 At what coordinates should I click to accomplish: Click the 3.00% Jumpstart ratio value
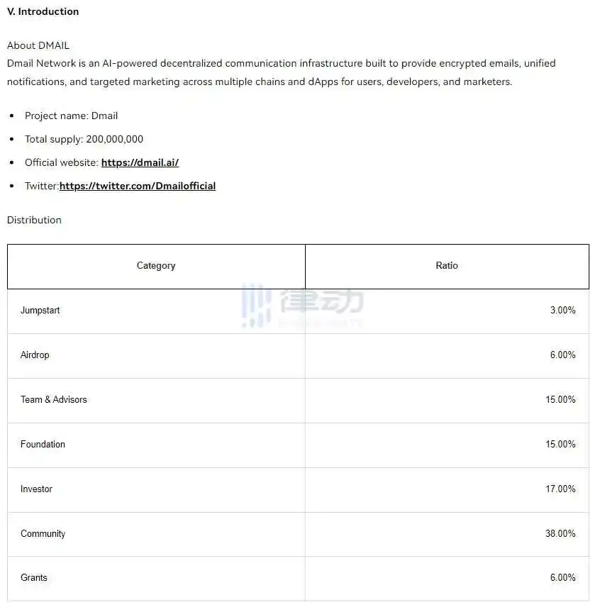pos(562,311)
